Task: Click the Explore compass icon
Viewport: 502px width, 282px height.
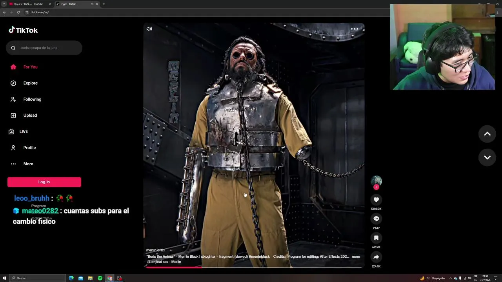Action: point(13,83)
